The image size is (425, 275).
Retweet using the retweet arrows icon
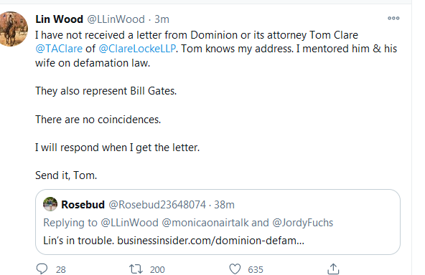(136, 269)
